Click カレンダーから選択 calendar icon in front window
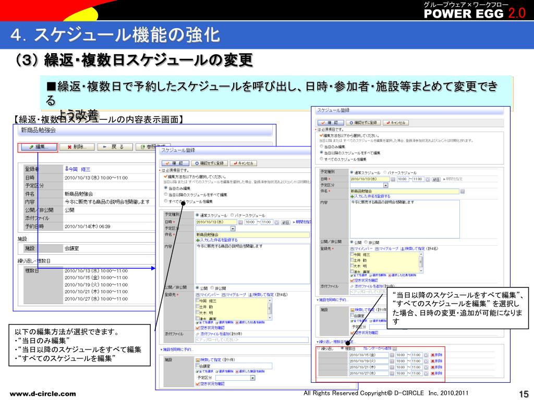 click(395, 348)
